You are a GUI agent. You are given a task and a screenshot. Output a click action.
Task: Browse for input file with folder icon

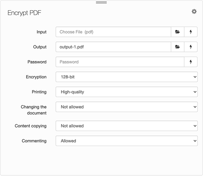(178, 32)
